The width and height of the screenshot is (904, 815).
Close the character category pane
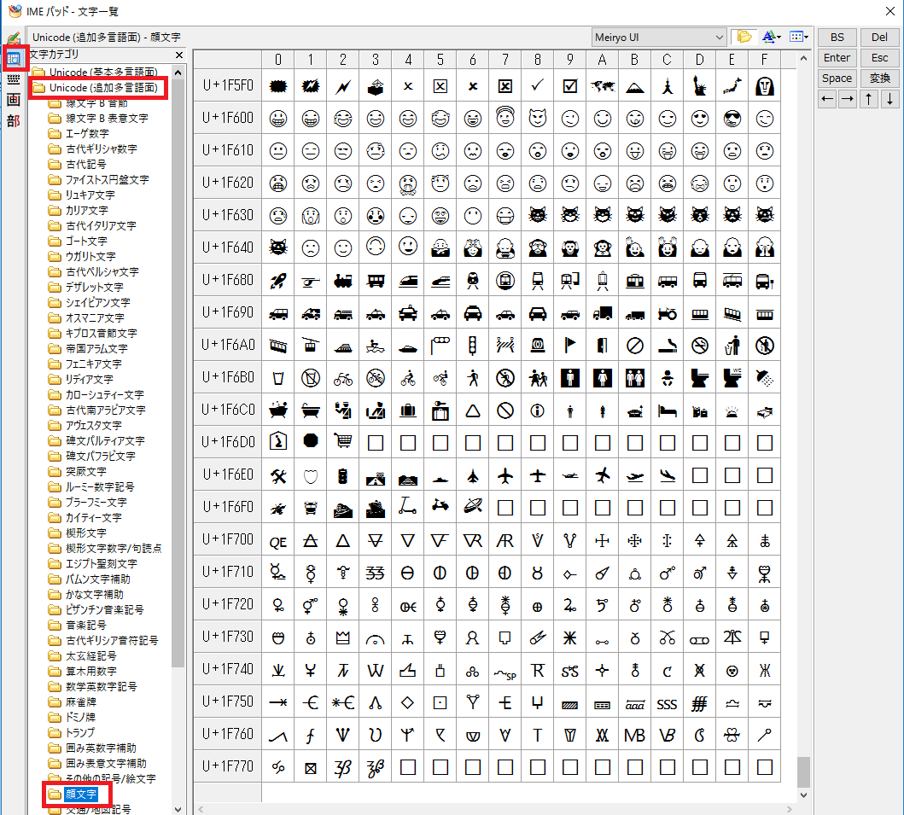click(178, 55)
